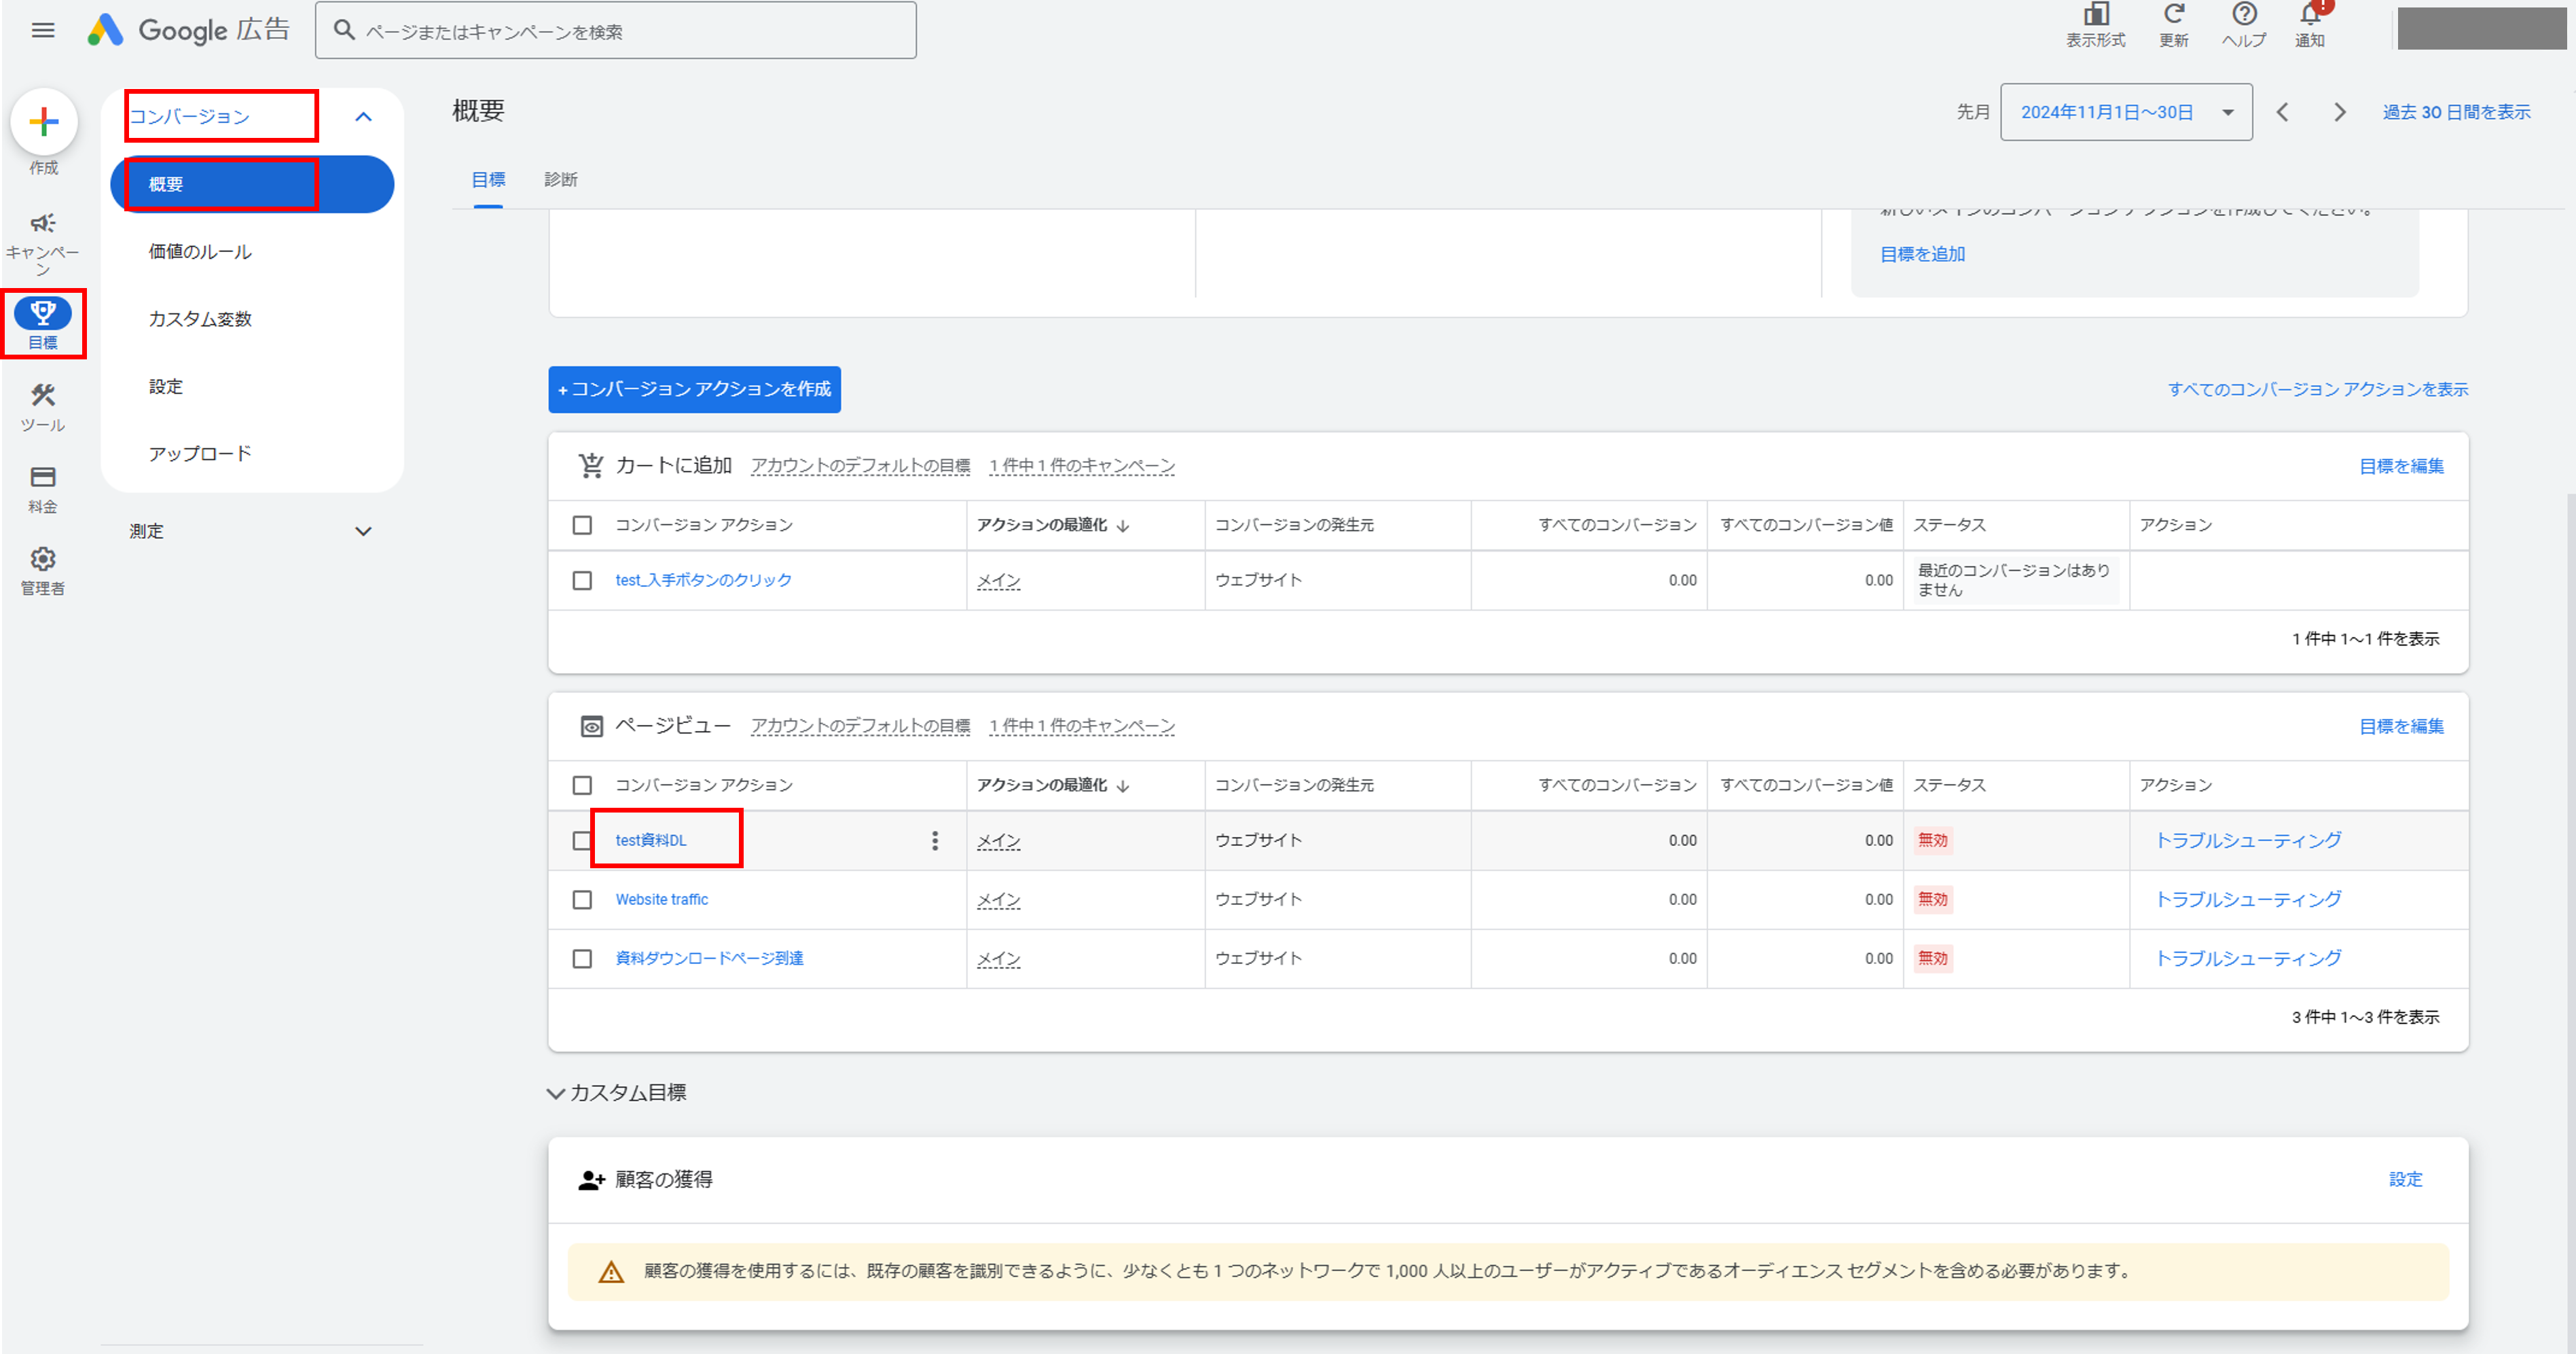Click the search magnifier icon
Screen dimensions: 2576x1354
[344, 31]
